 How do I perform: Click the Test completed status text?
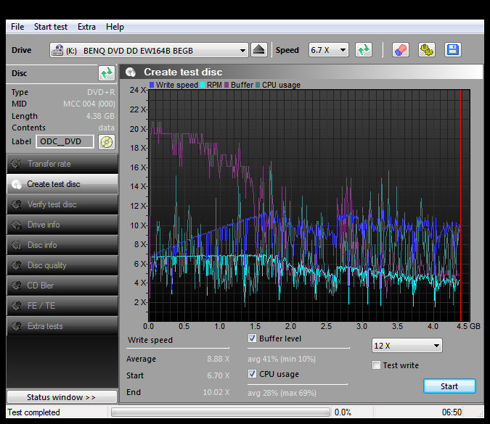(33, 412)
